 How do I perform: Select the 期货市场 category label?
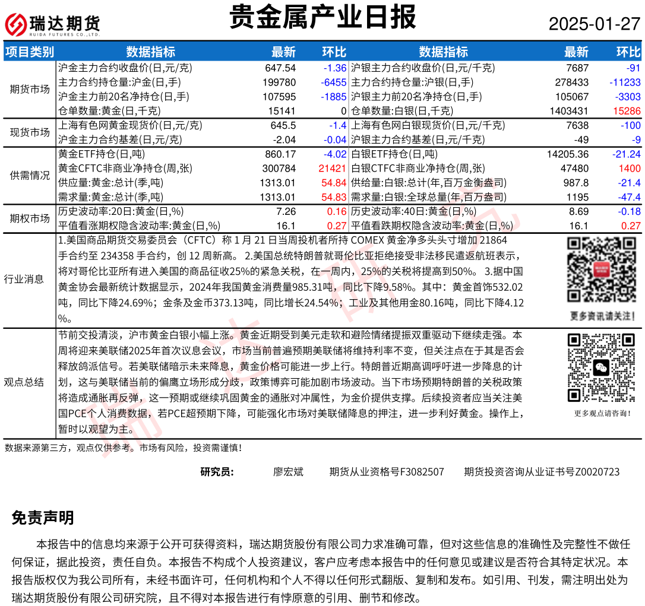(x=29, y=89)
